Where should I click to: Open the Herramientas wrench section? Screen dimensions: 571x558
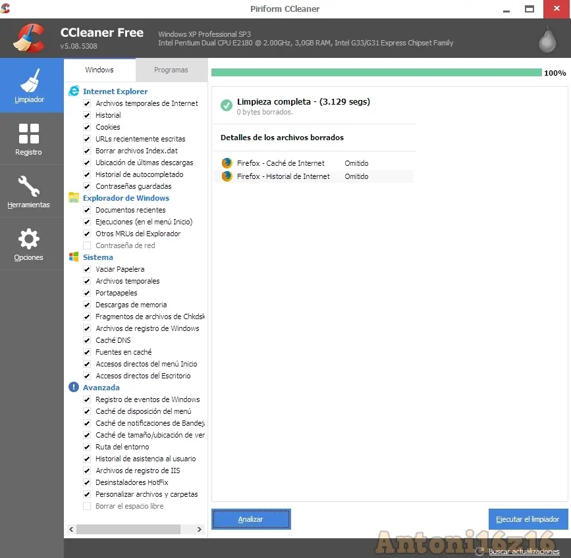[29, 186]
